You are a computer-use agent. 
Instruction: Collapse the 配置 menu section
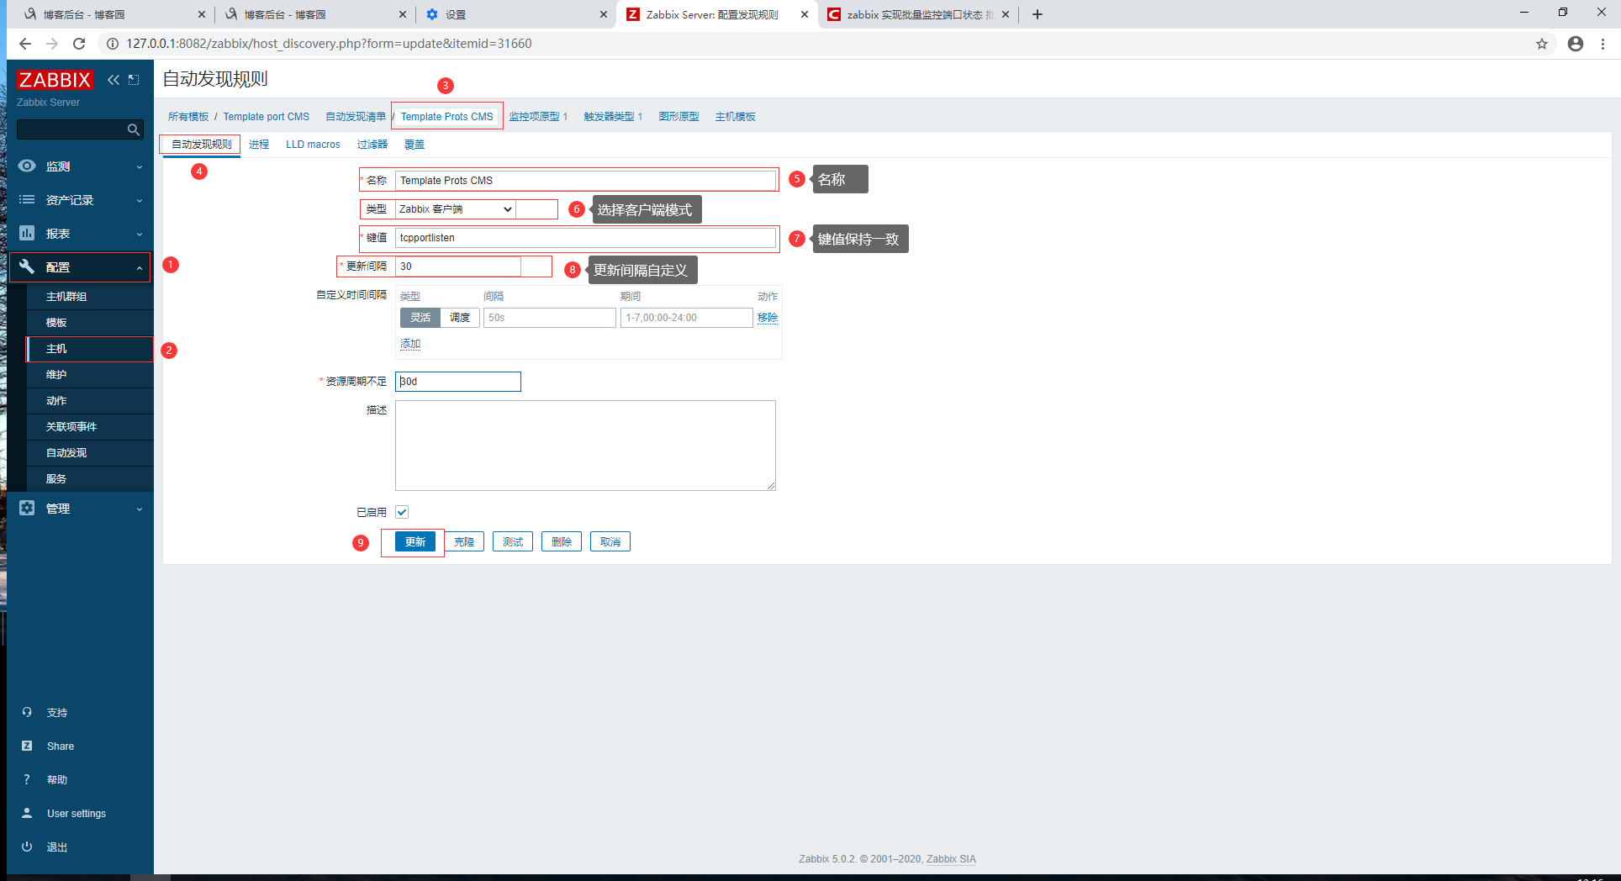140,267
